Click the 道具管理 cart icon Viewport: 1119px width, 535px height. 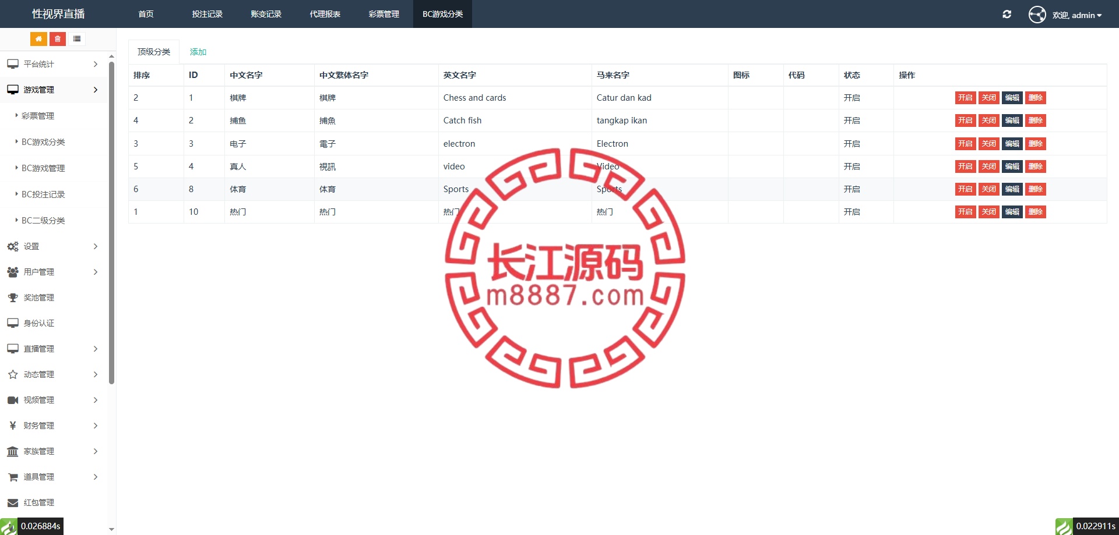click(x=13, y=477)
